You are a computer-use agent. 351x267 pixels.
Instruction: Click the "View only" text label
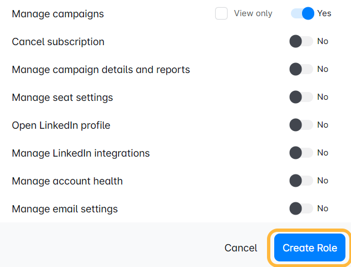tap(253, 13)
